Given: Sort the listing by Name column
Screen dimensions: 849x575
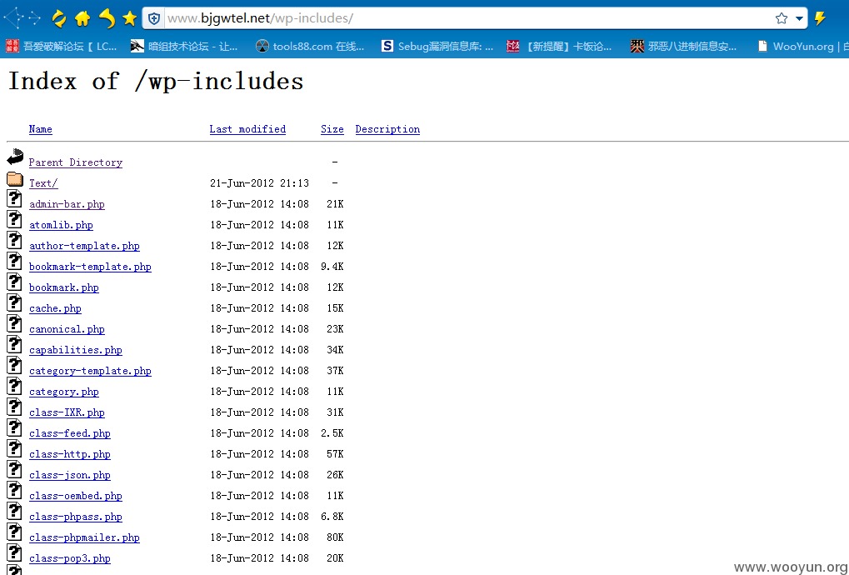Looking at the screenshot, I should pos(41,129).
